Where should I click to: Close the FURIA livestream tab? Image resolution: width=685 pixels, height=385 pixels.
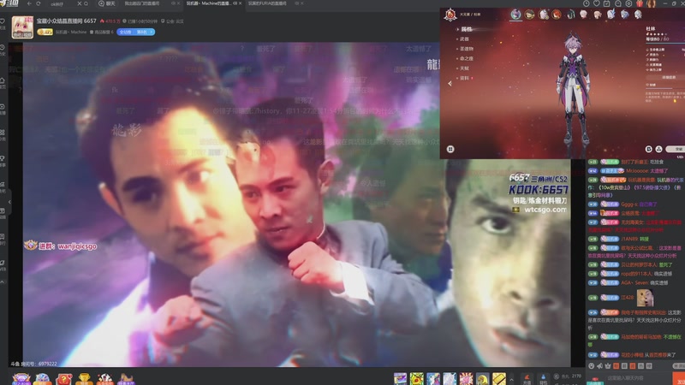coord(302,3)
